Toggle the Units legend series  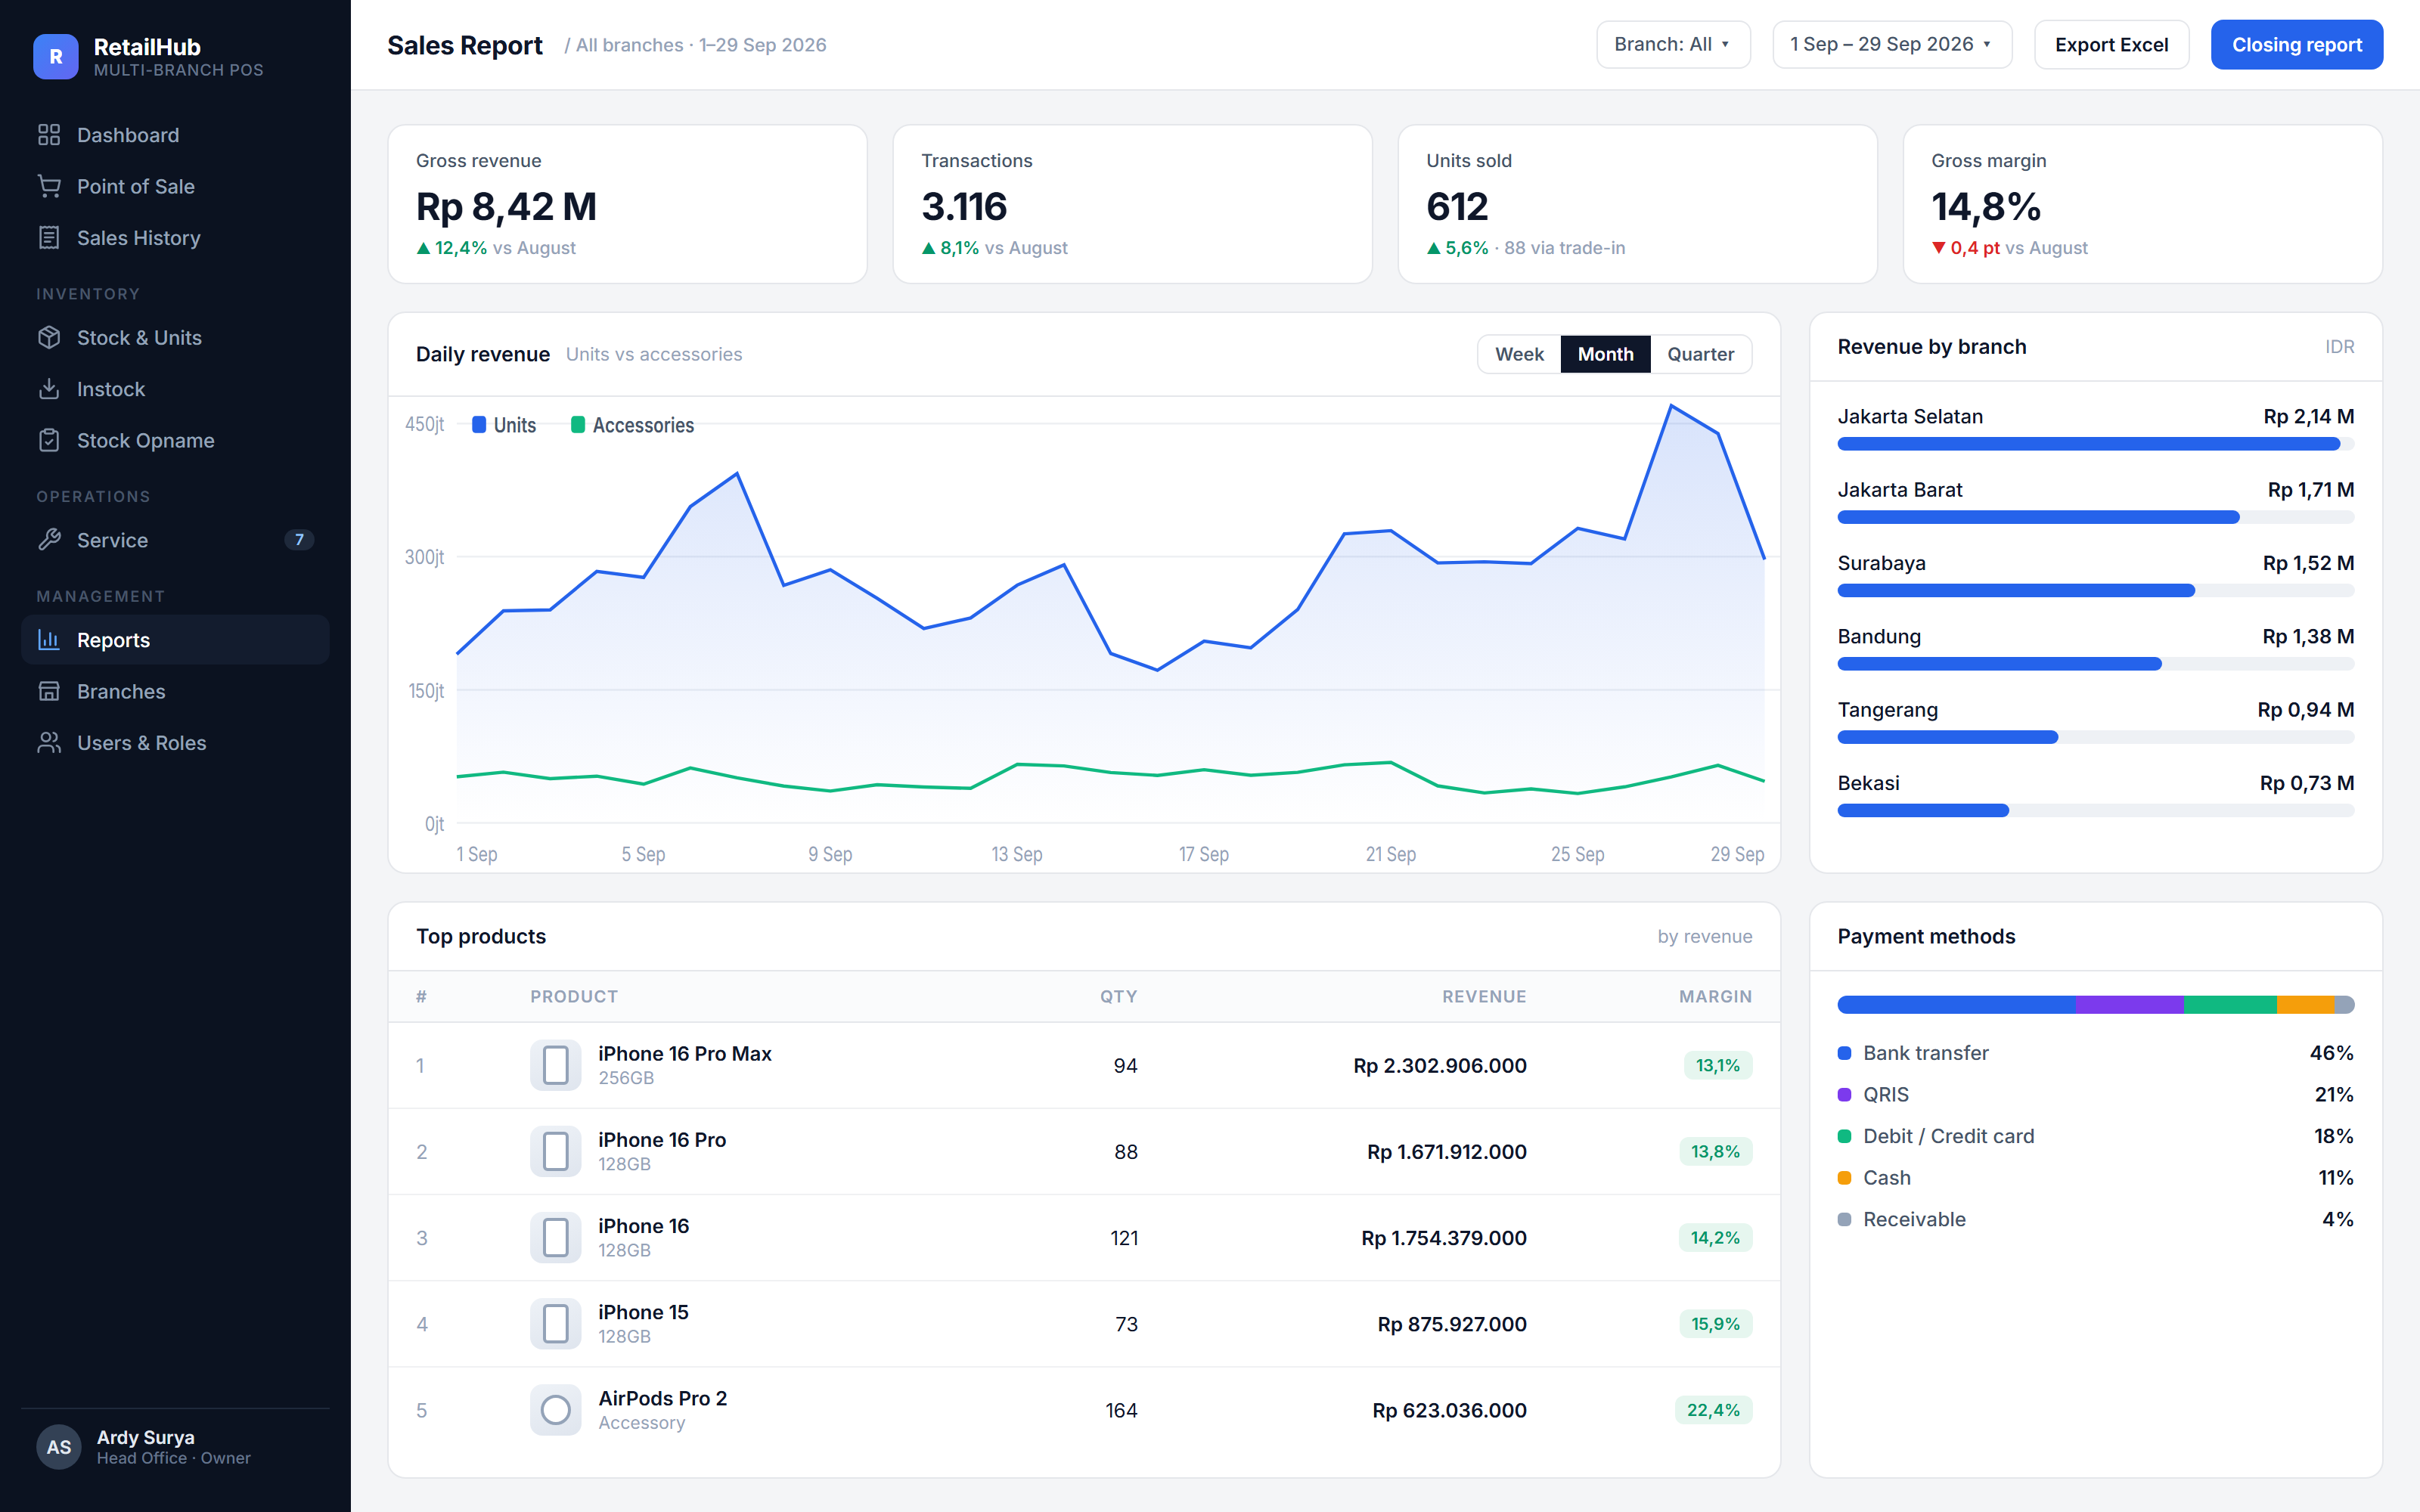click(x=504, y=425)
